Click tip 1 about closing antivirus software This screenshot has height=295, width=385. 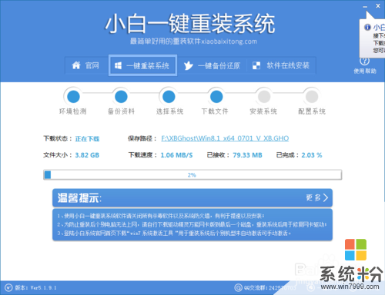point(161,216)
